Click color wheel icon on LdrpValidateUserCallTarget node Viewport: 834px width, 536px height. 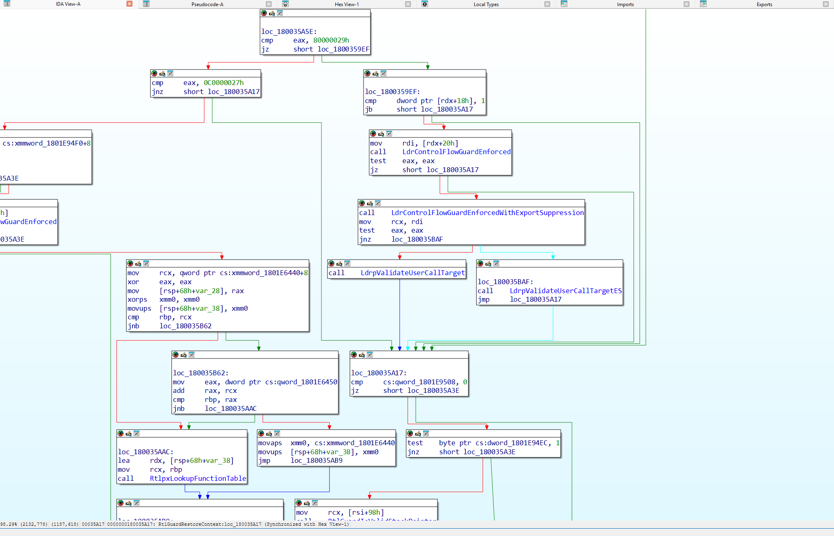click(x=331, y=264)
